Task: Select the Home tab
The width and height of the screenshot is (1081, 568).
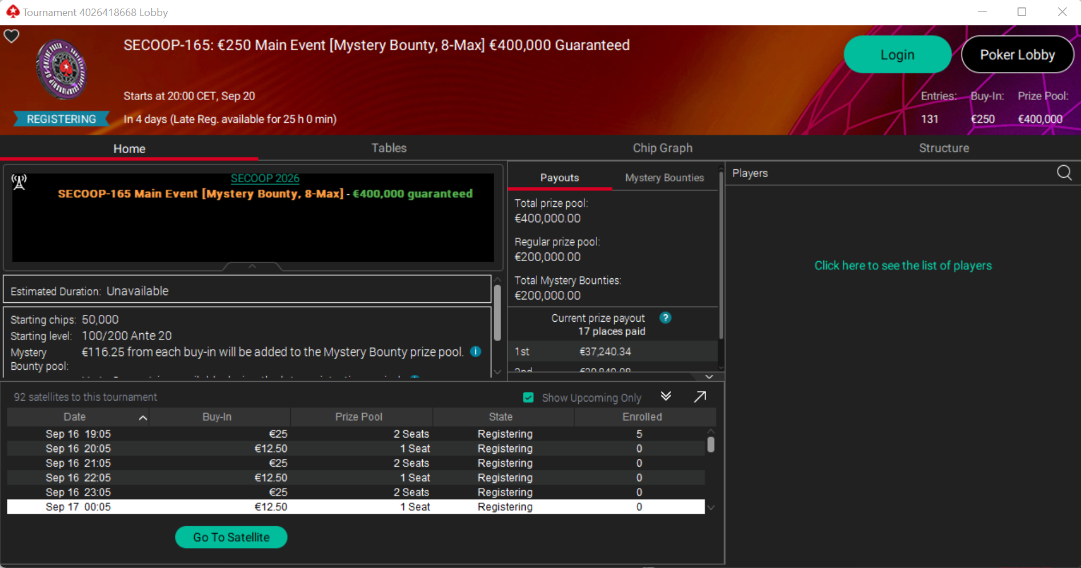Action: point(129,149)
